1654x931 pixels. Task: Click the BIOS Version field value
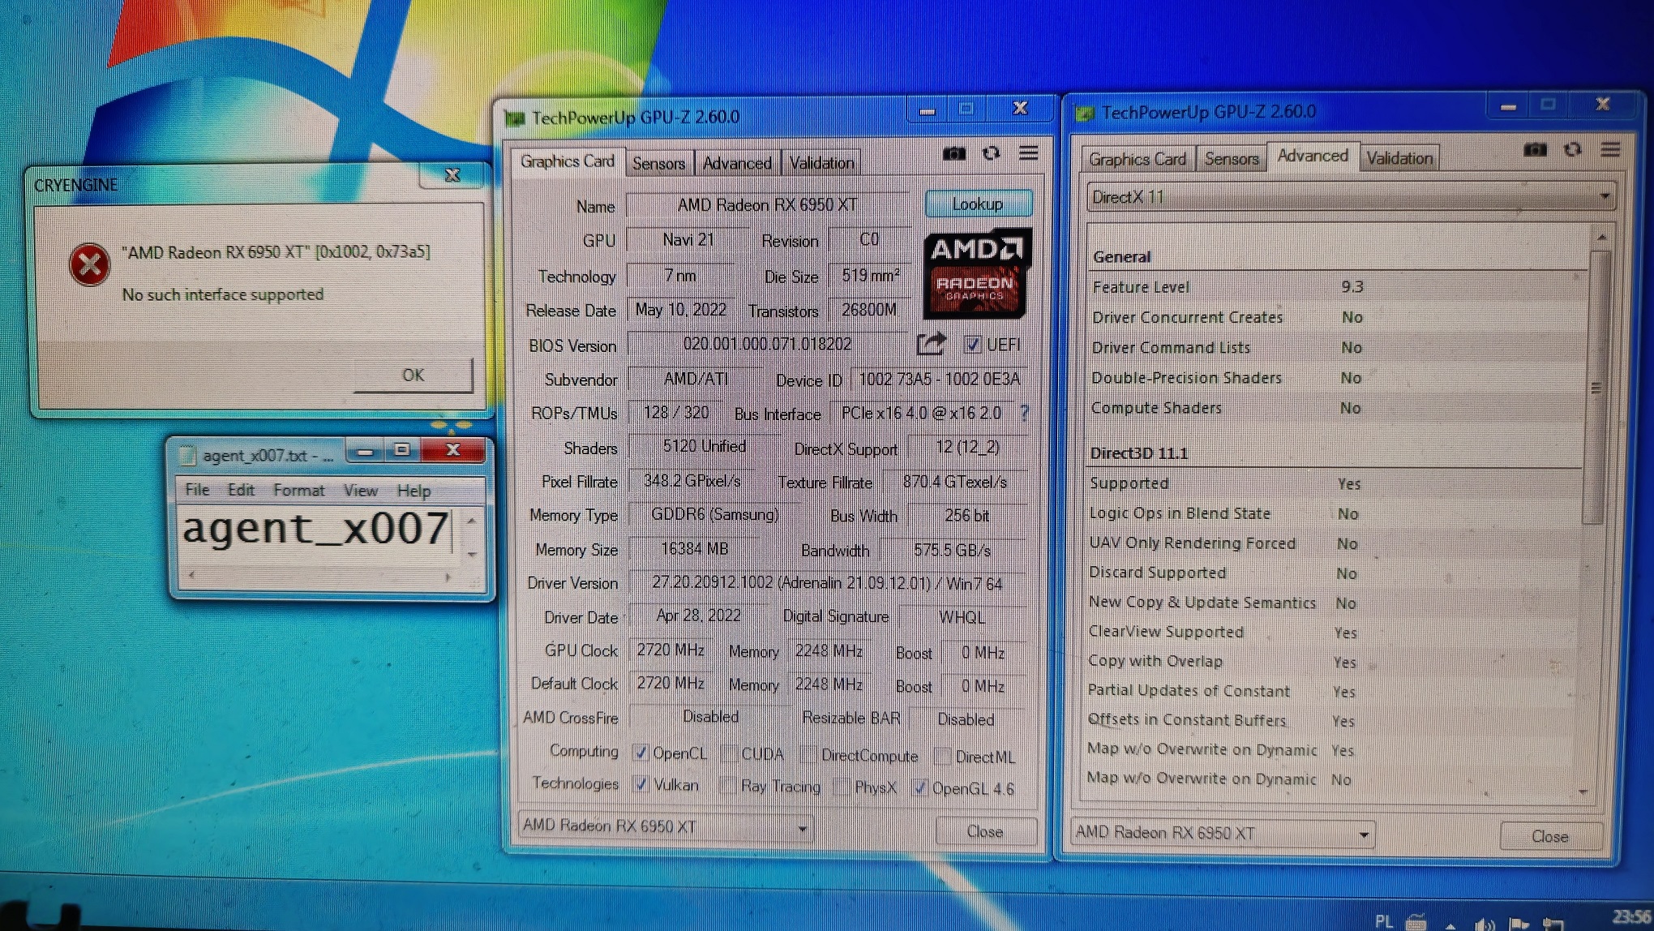(767, 345)
